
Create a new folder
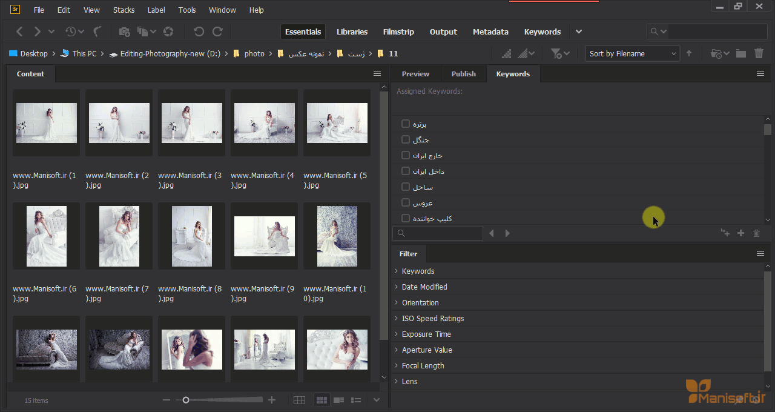click(740, 53)
